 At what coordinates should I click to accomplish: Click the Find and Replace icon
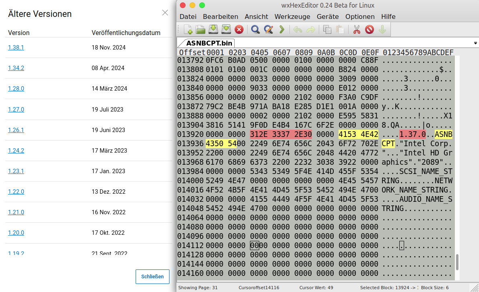268,29
